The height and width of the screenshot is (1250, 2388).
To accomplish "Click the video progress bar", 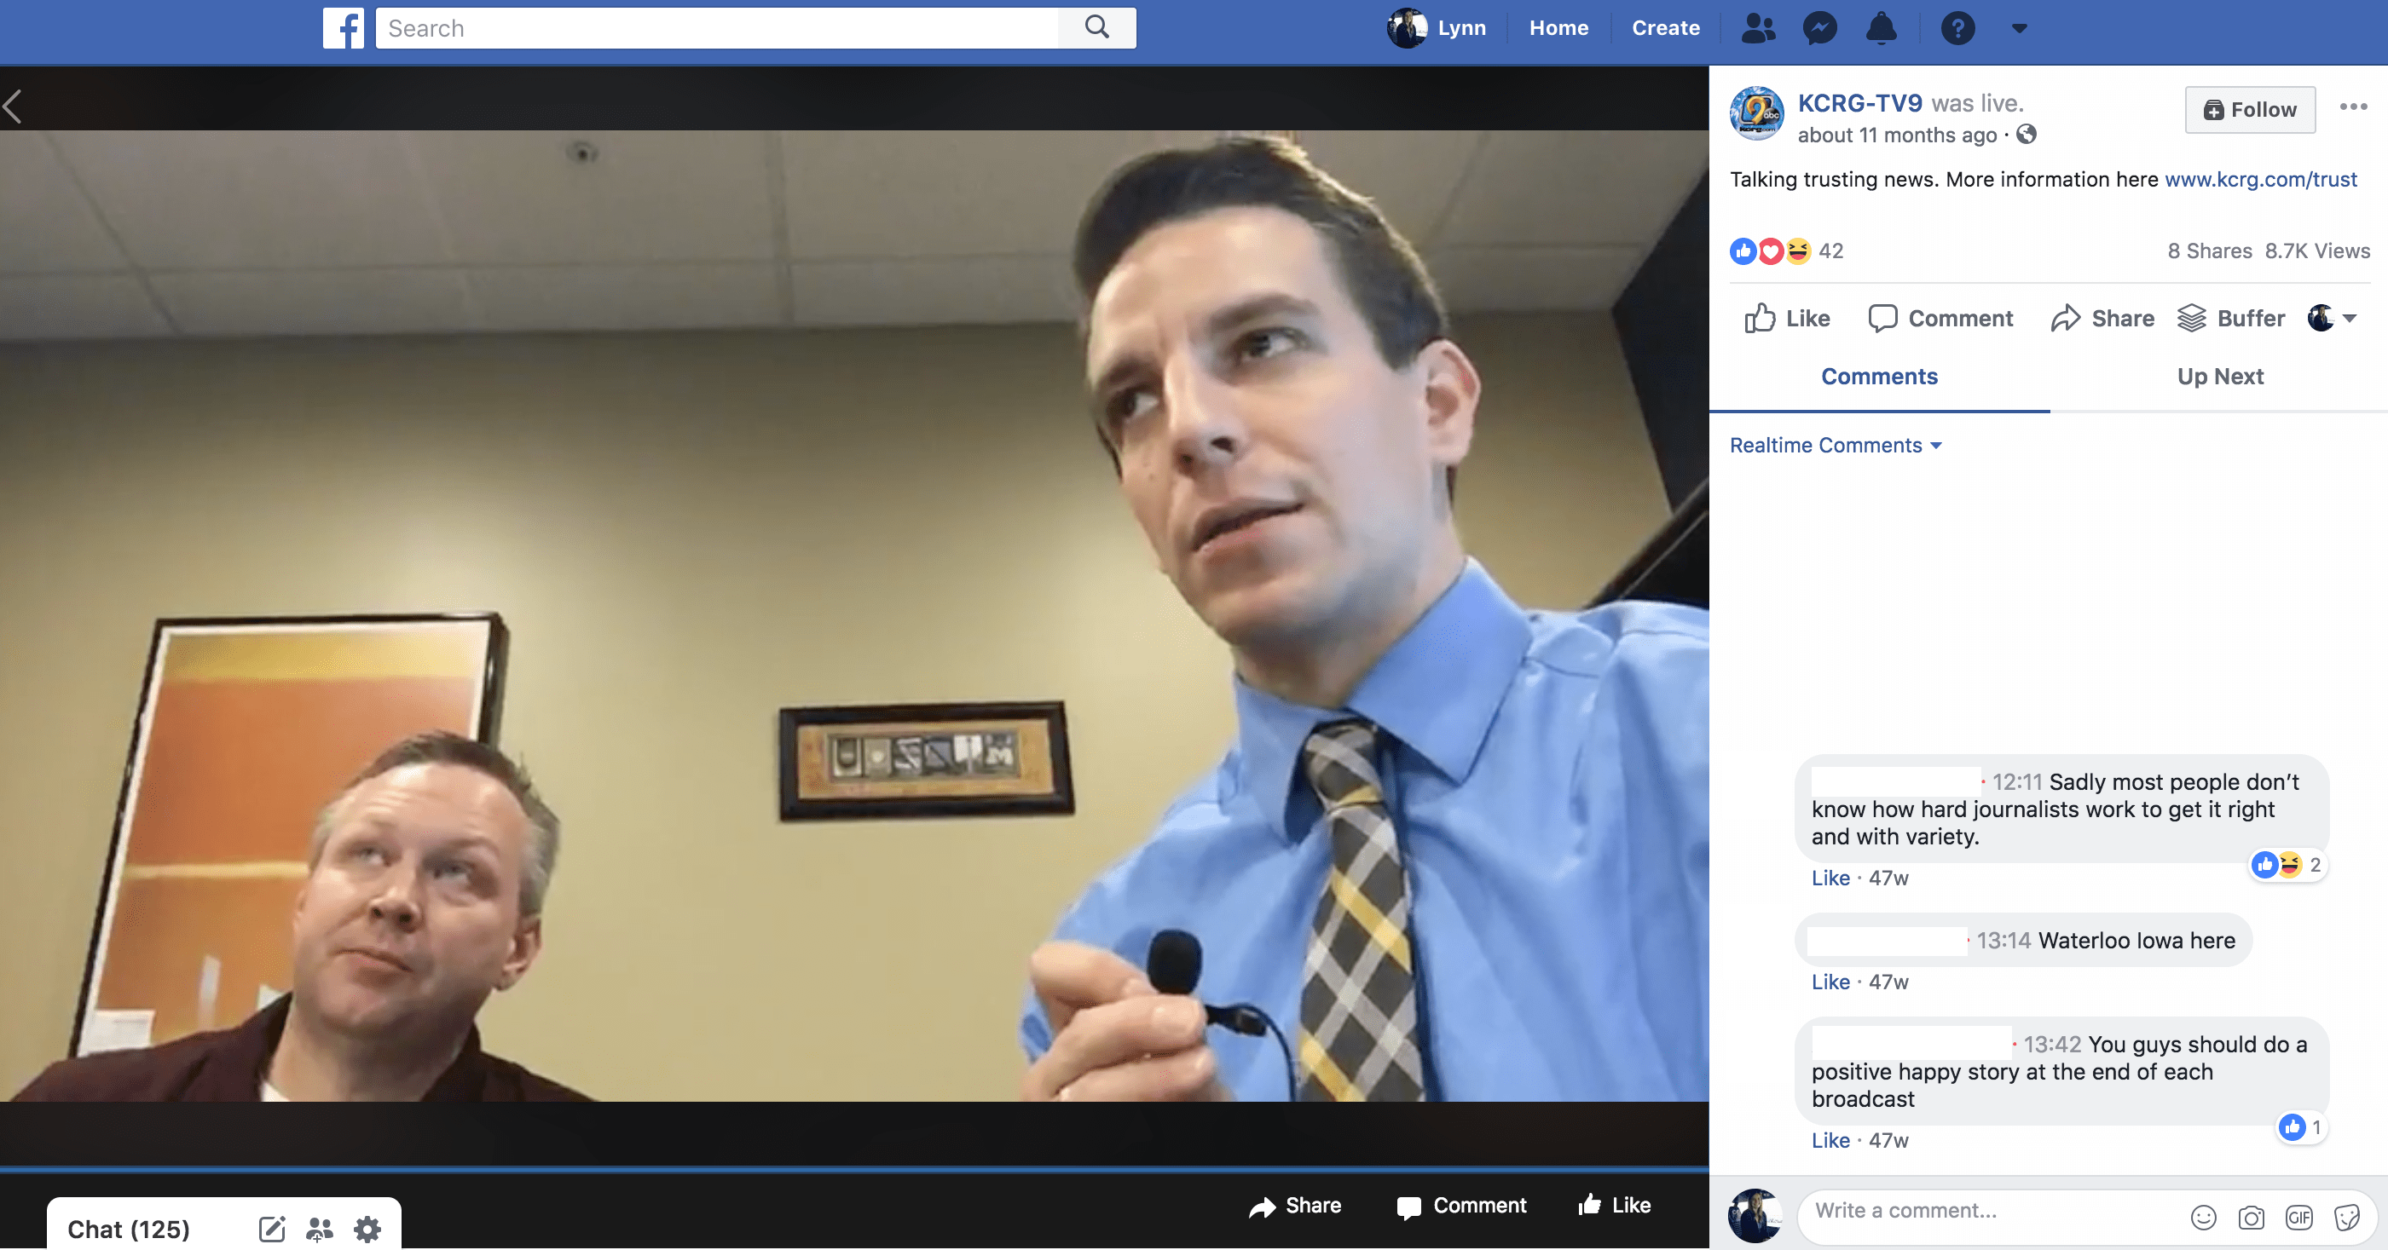I will point(853,1169).
